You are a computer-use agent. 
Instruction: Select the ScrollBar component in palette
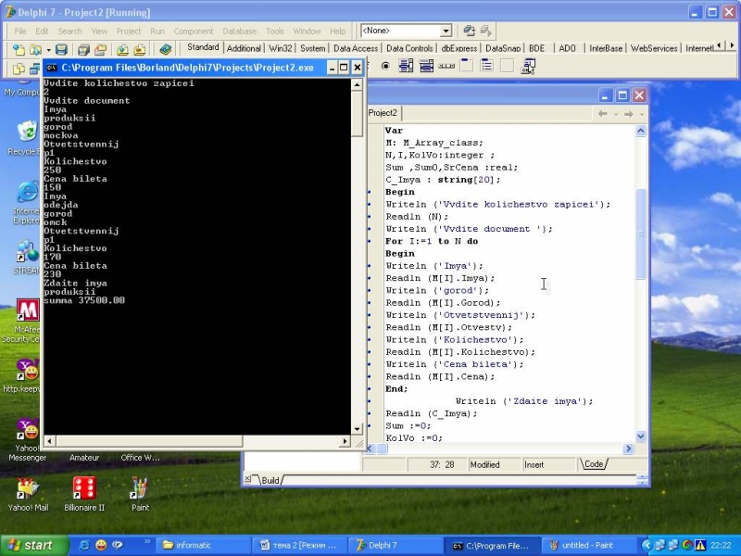click(x=446, y=66)
